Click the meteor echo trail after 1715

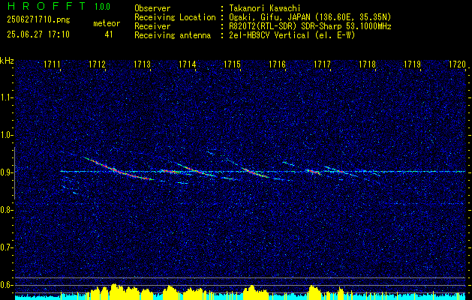254,172
